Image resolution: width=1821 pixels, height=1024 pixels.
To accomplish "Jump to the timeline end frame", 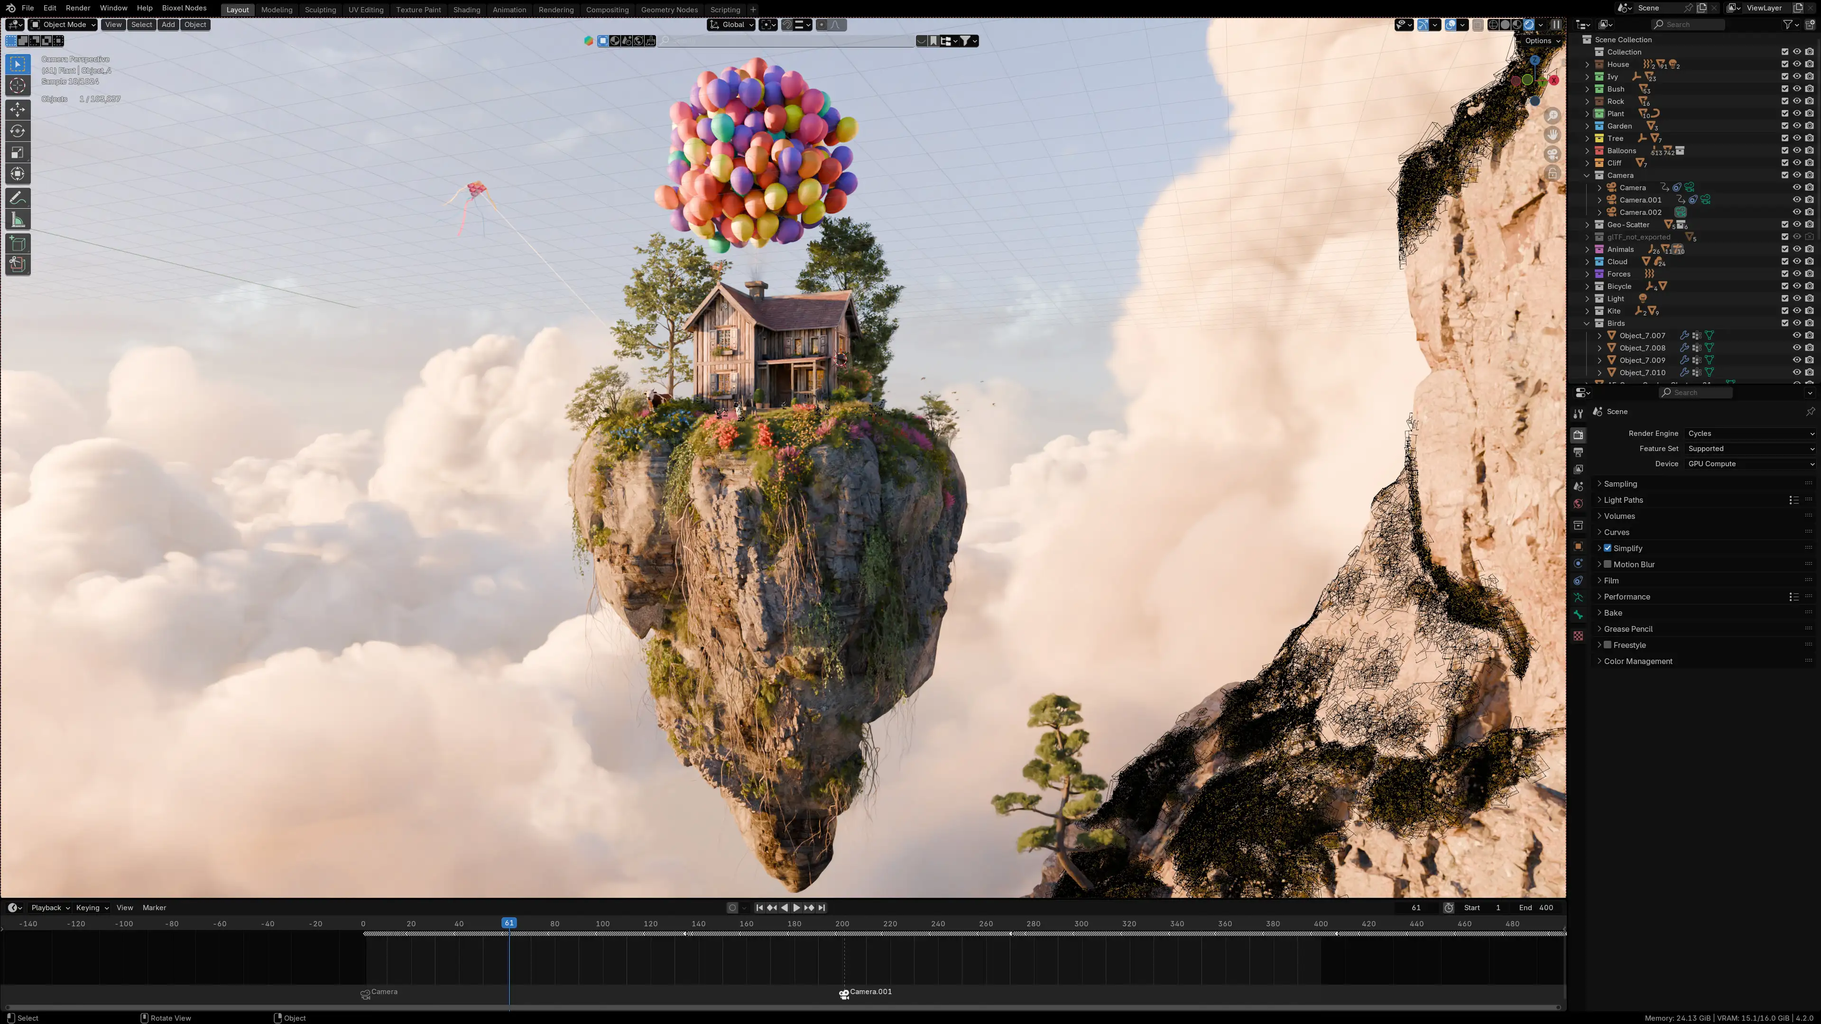I will point(822,907).
